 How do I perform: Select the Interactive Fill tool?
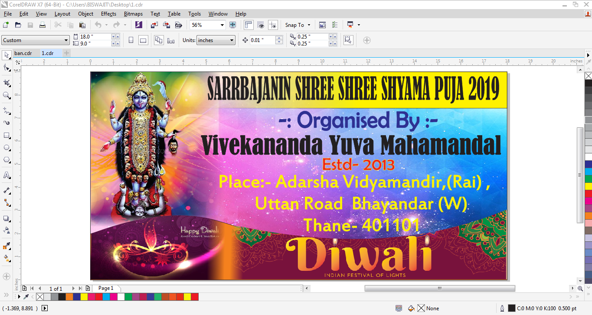point(7,258)
